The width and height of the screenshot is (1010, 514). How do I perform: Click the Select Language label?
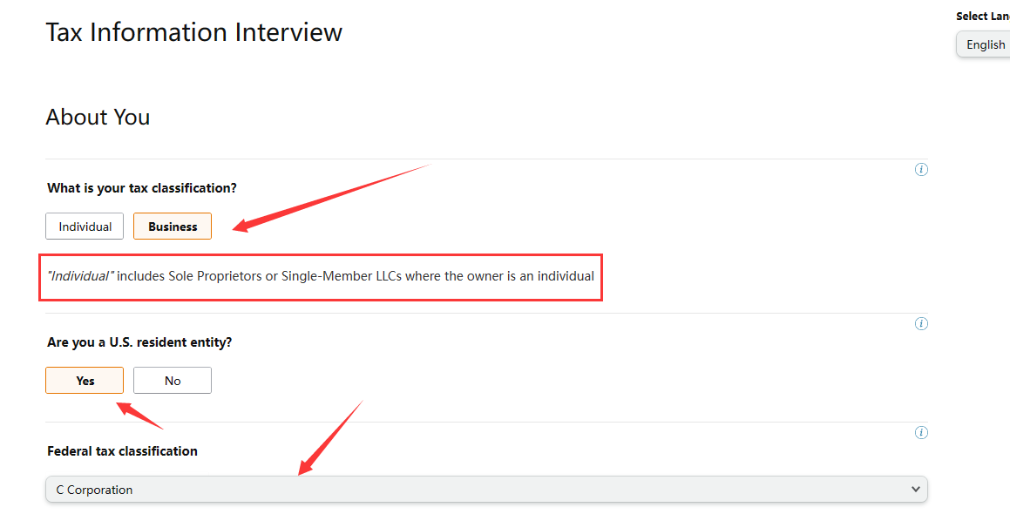pyautogui.click(x=983, y=16)
